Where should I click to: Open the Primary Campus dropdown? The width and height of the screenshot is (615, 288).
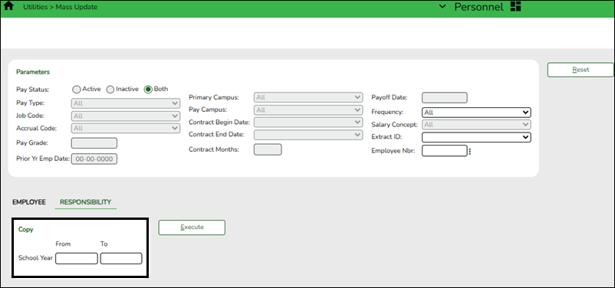[308, 97]
